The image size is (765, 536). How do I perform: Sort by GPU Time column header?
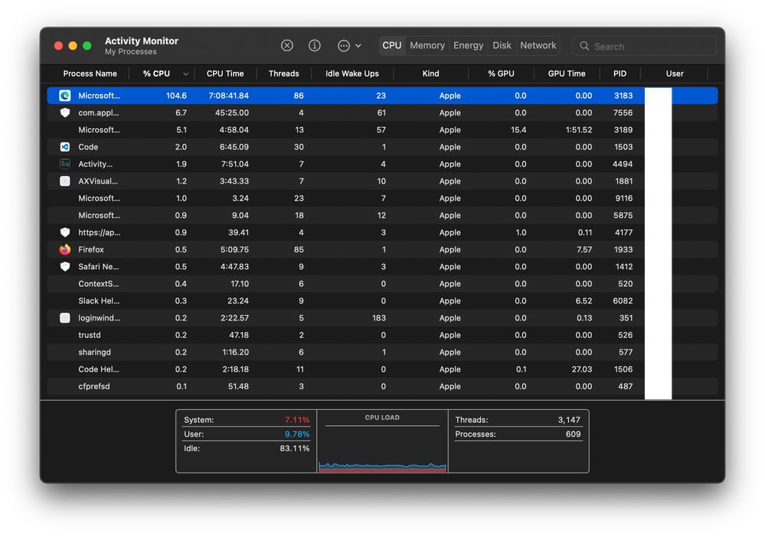(567, 73)
